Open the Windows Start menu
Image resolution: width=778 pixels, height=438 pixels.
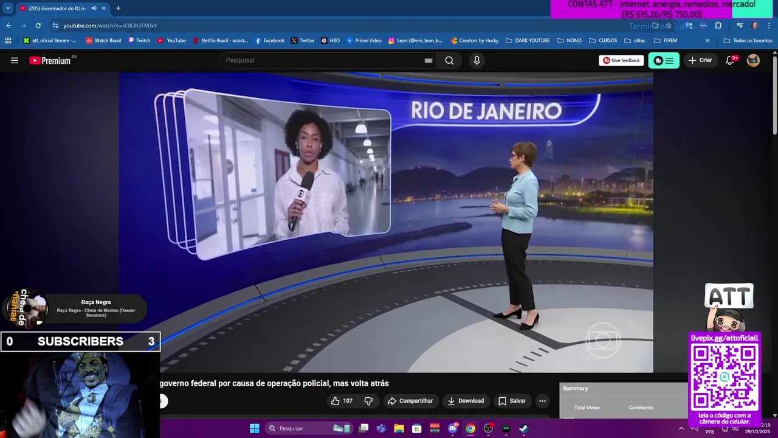[x=255, y=428]
